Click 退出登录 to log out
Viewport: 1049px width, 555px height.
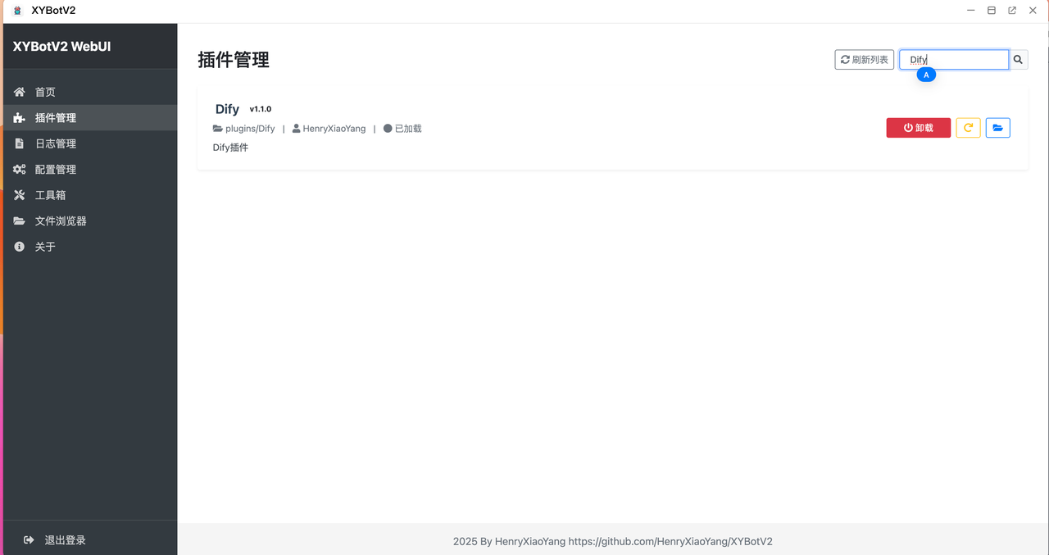(x=64, y=540)
